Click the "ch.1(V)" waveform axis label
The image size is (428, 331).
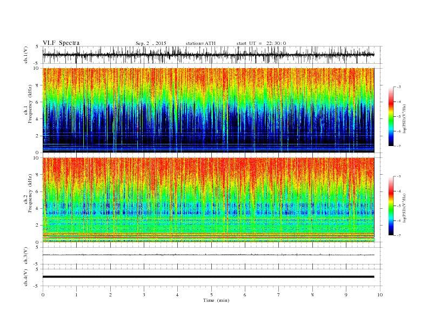coord(26,55)
